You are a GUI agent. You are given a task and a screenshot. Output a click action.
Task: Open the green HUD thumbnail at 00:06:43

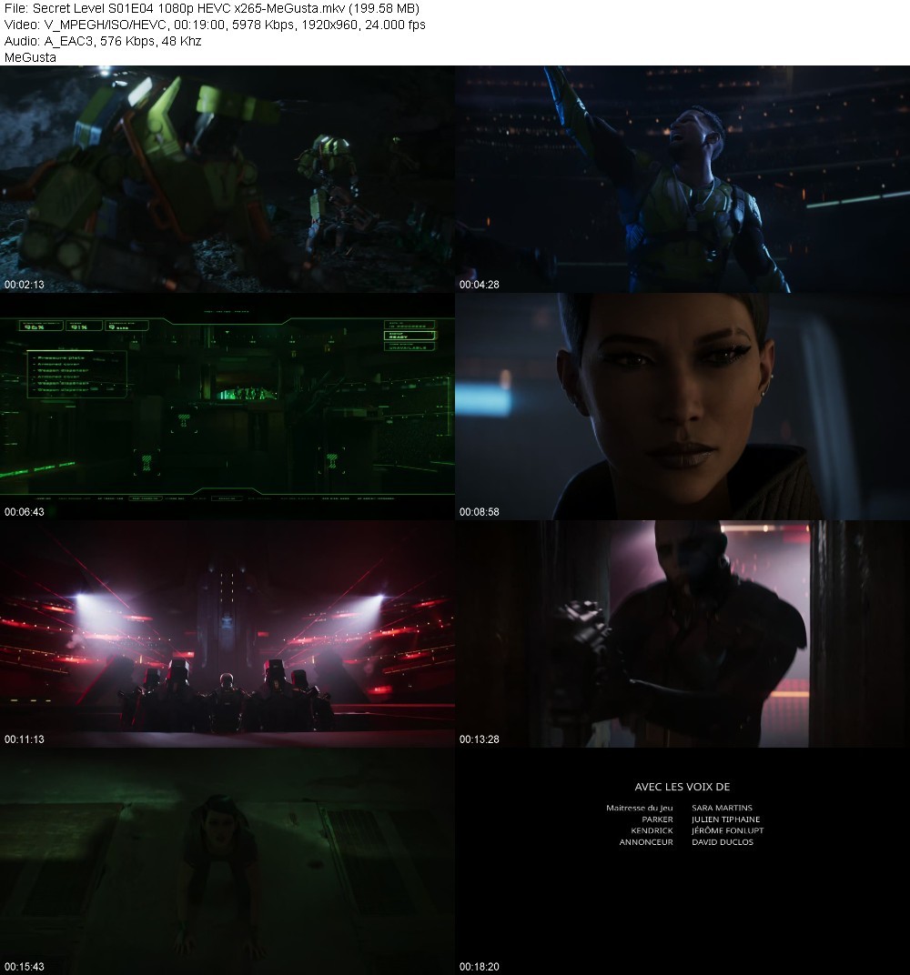tap(227, 407)
